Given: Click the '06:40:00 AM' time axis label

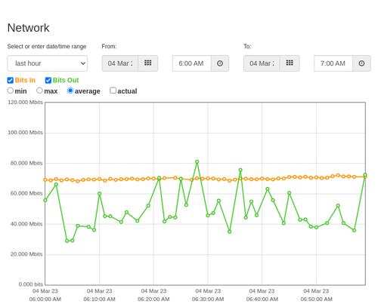Looking at the screenshot, I should pyautogui.click(x=262, y=299).
